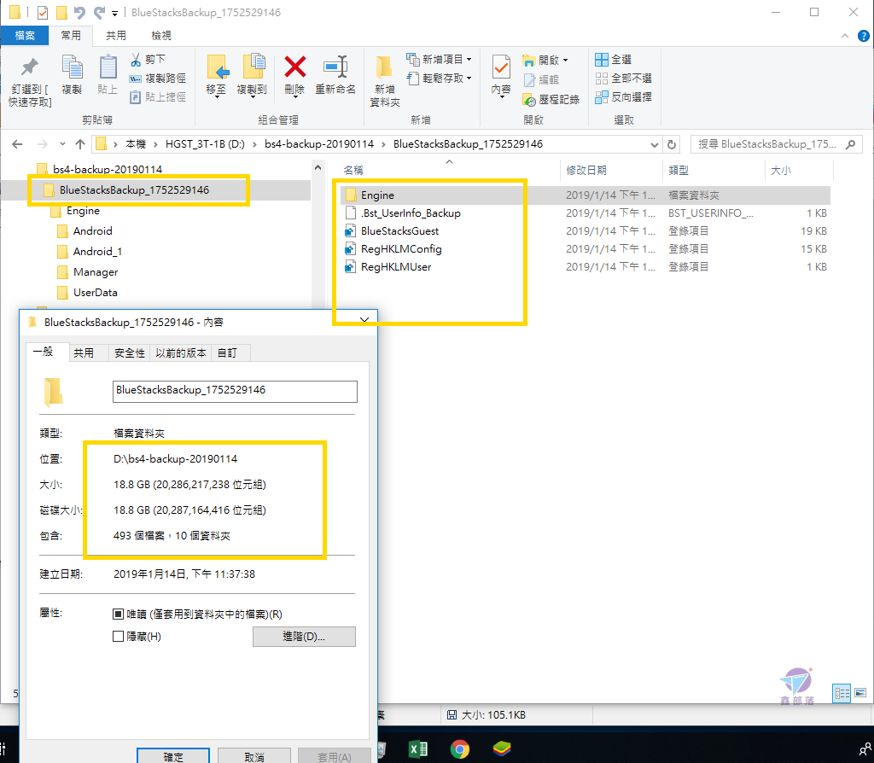Click the Pin to Quick Access icon
Viewport: 874px width, 763px height.
[30, 68]
